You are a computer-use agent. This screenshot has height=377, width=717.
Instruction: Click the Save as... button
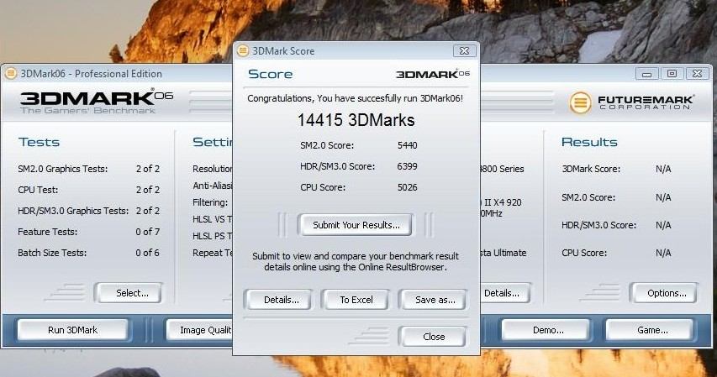click(435, 300)
